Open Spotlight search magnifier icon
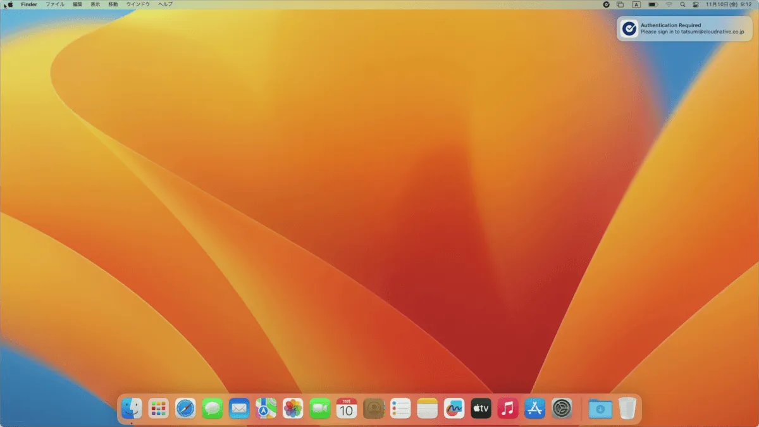The image size is (759, 427). pyautogui.click(x=682, y=4)
